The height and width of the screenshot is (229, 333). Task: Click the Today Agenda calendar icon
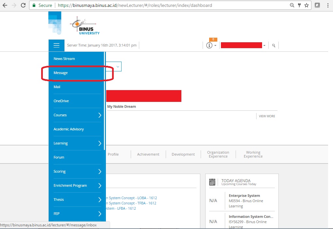point(212,182)
